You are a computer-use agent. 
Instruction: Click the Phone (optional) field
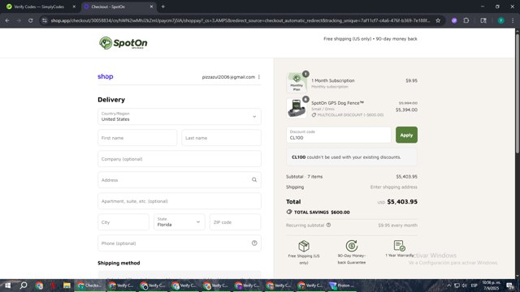[180, 243]
